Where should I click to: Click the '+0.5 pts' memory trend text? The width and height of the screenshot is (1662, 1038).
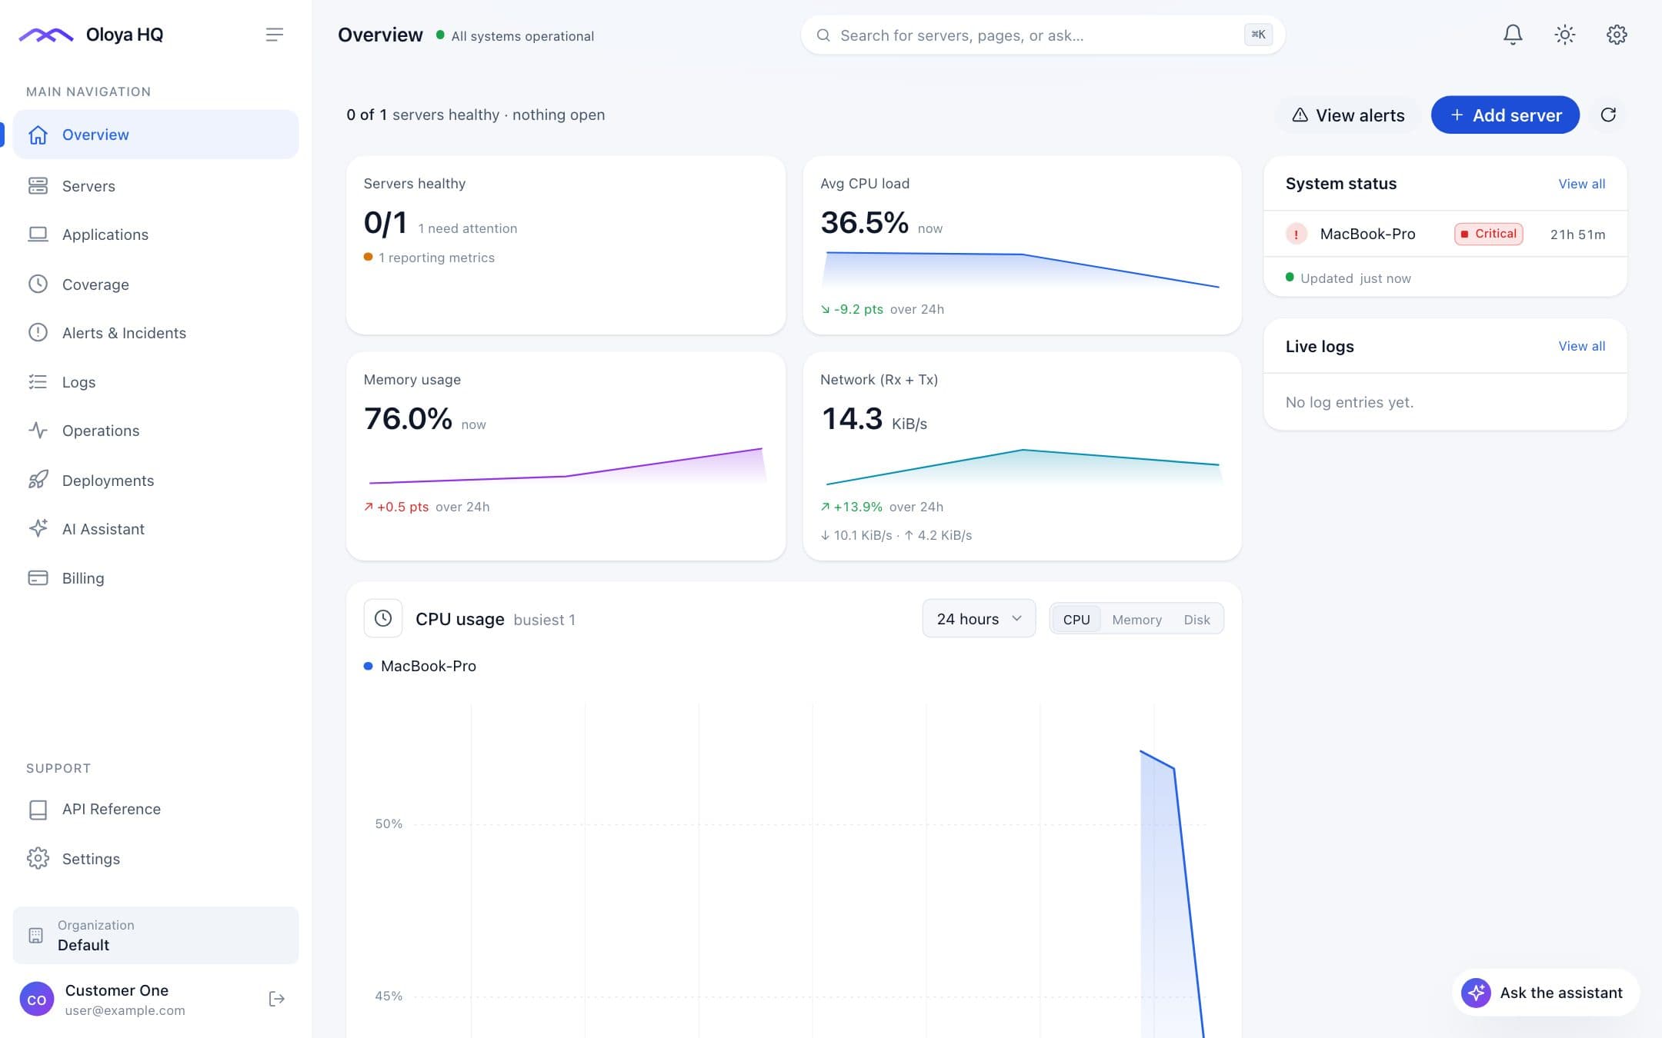click(402, 507)
